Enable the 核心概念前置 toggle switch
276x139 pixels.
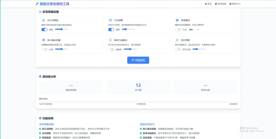pos(44,49)
